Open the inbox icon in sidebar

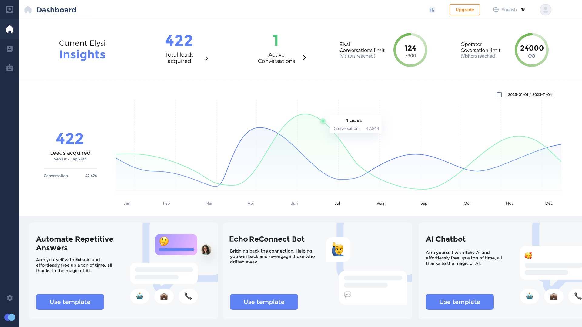pos(10,10)
